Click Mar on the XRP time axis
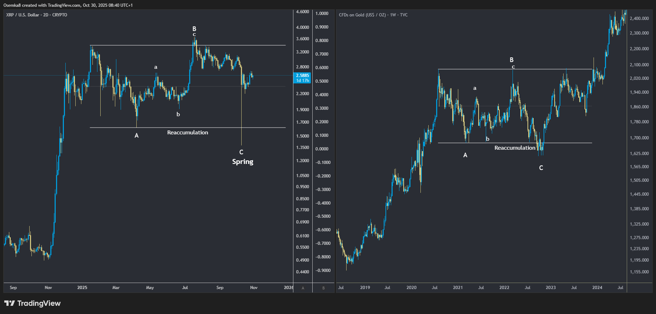Viewport: 656px width, 314px height. [116, 288]
